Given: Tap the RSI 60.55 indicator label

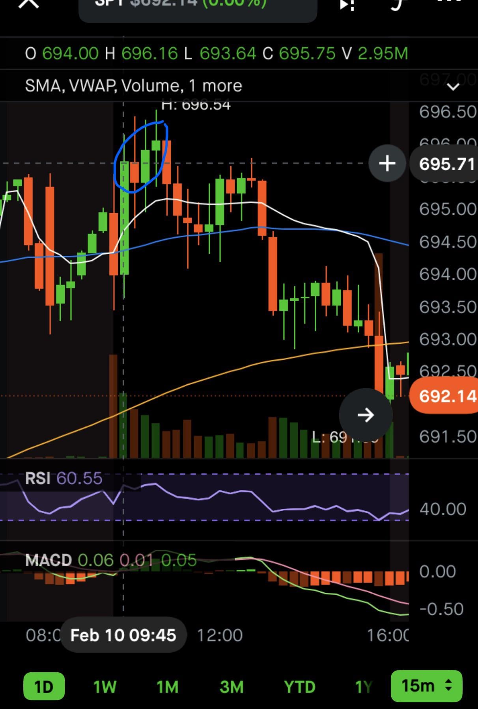Looking at the screenshot, I should 63,478.
